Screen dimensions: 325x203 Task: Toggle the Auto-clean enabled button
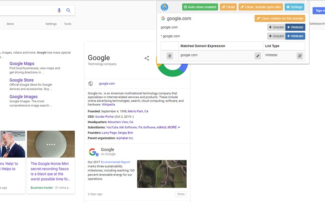point(199,7)
